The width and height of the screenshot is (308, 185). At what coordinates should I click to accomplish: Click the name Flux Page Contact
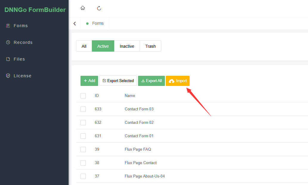coord(141,163)
